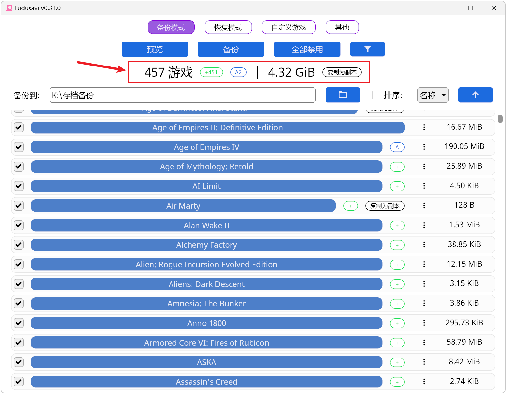Expand the Age of Empires IV entry
Screen dimensions: 506x394
[x=207, y=147]
